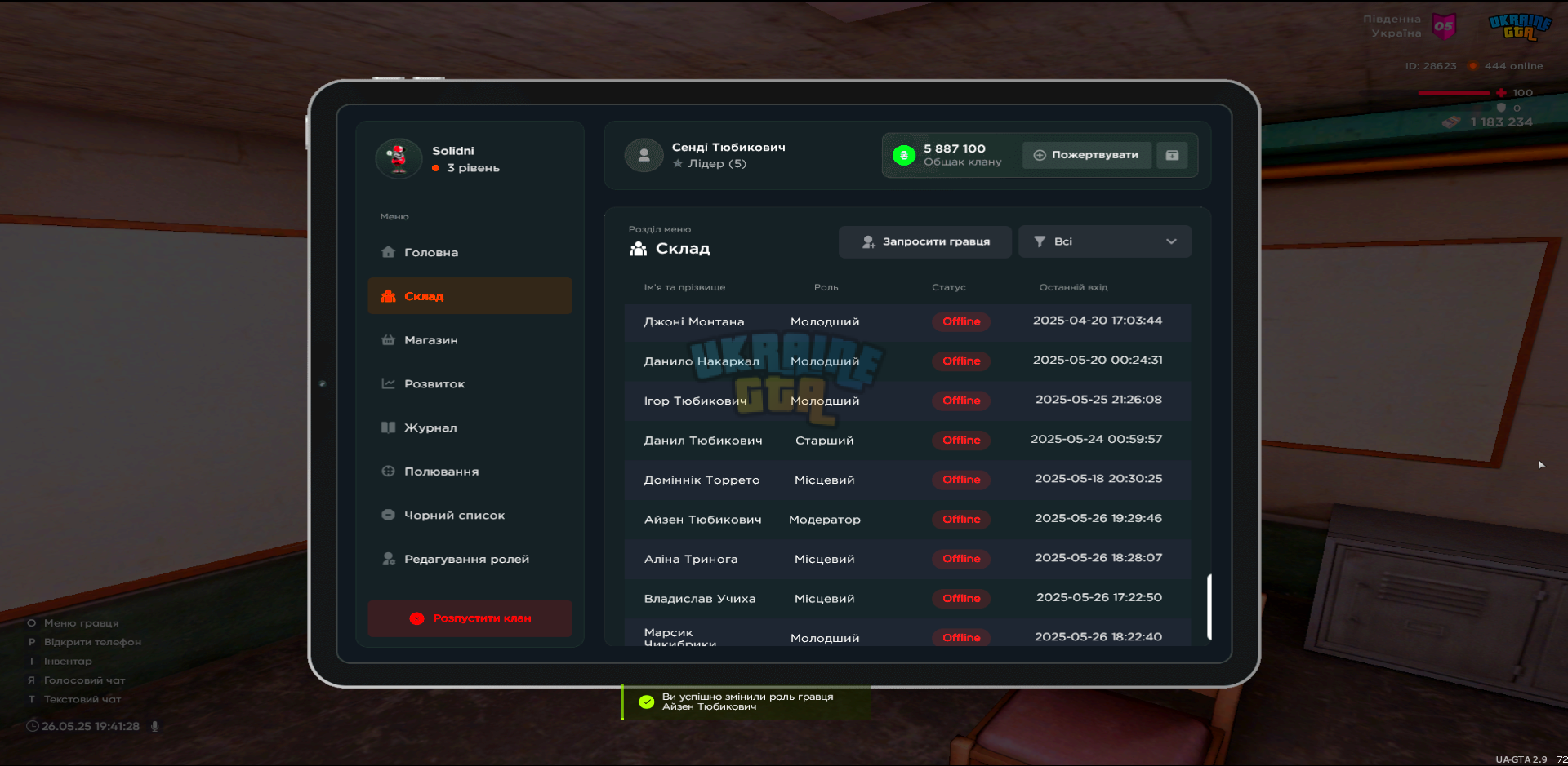The image size is (1568, 766).
Task: Open the Журнал menu item
Action: coord(470,427)
